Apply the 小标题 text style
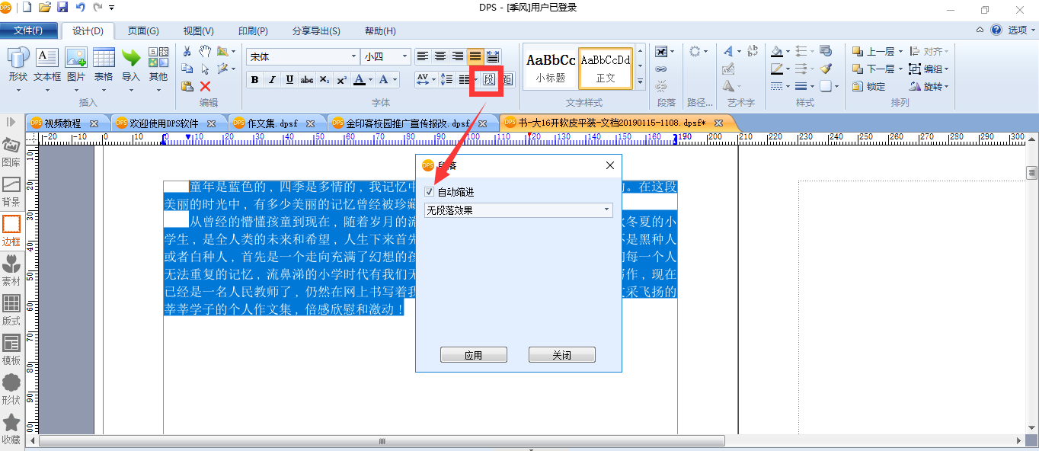 click(x=551, y=67)
